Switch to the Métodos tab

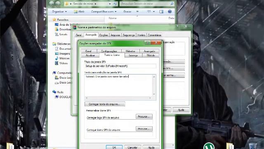(x=130, y=51)
